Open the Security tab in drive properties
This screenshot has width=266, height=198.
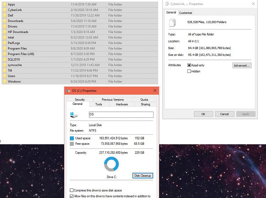tap(80, 100)
